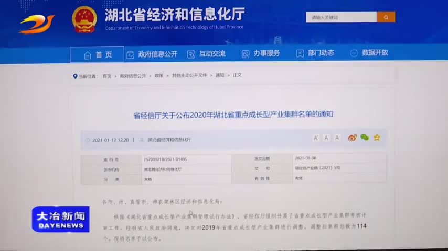Click the icon beside 数据开放

click(x=354, y=53)
